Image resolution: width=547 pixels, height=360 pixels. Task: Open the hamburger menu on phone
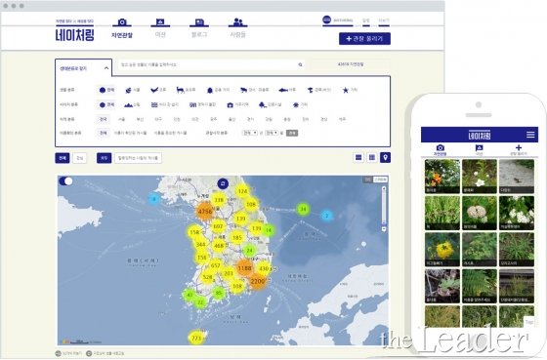point(530,135)
